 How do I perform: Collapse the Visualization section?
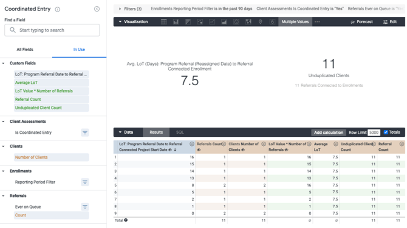point(120,22)
